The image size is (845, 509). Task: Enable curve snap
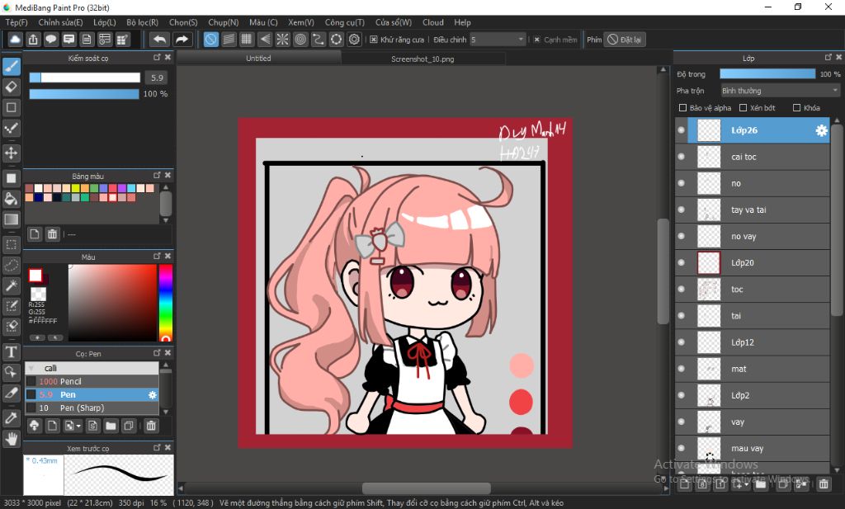tap(318, 40)
